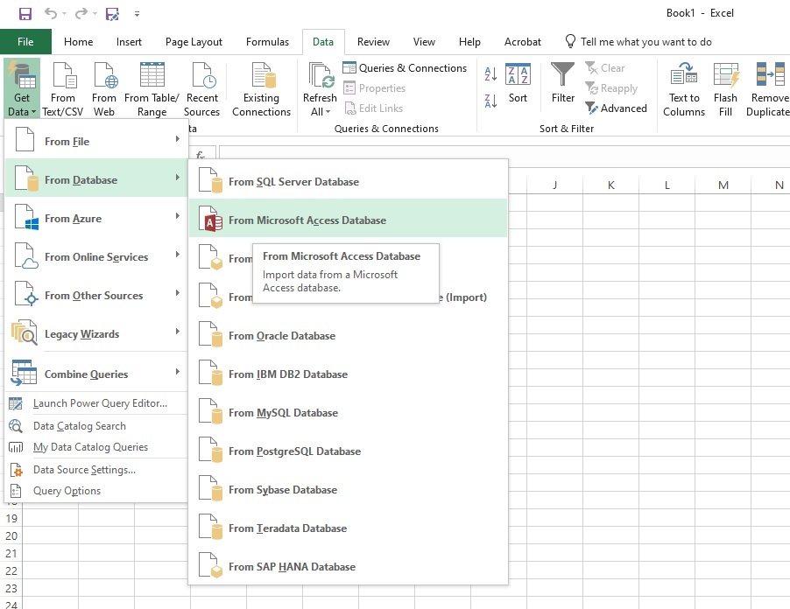Click the Text to Columns icon
This screenshot has width=790, height=609.
[x=684, y=89]
